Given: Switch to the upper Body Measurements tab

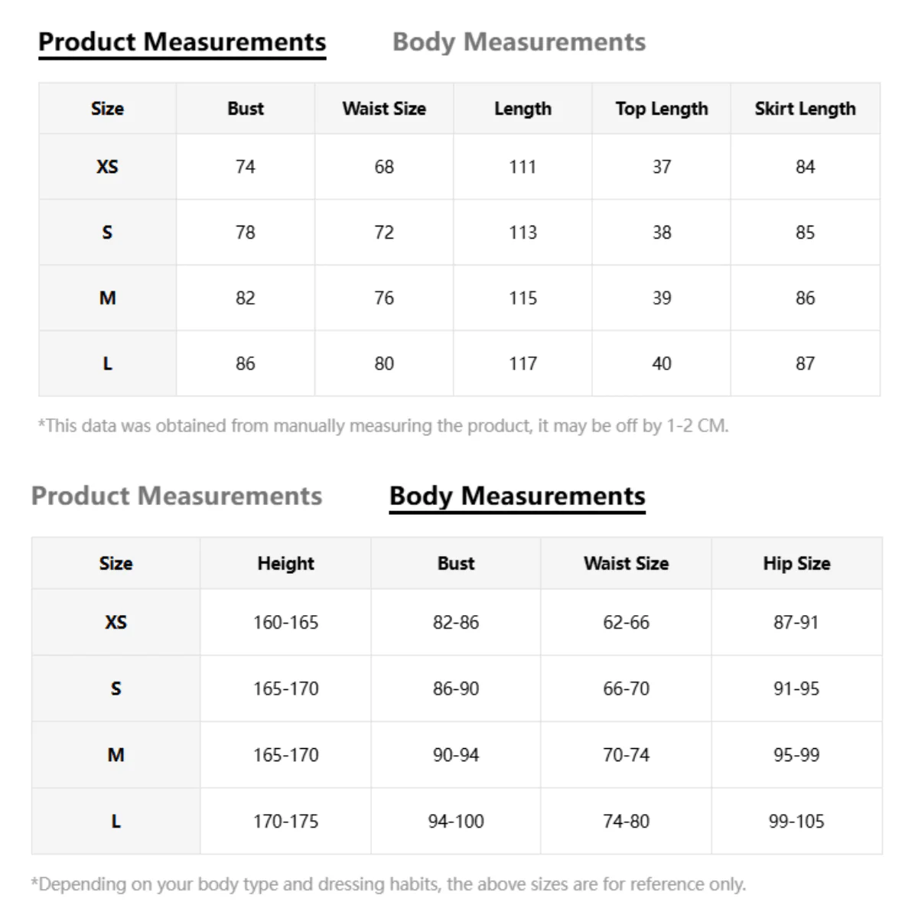Looking at the screenshot, I should [x=519, y=42].
